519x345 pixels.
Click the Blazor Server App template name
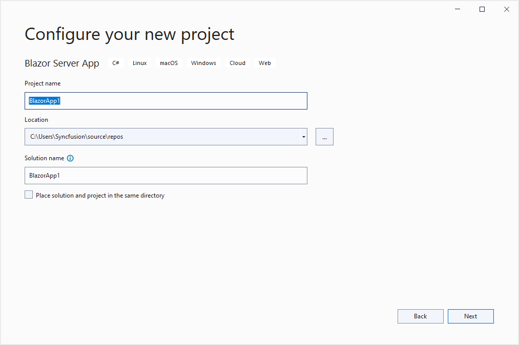[62, 63]
